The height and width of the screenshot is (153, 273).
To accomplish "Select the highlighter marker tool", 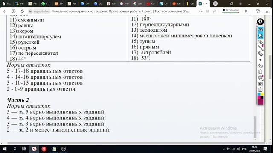I will [260, 42].
